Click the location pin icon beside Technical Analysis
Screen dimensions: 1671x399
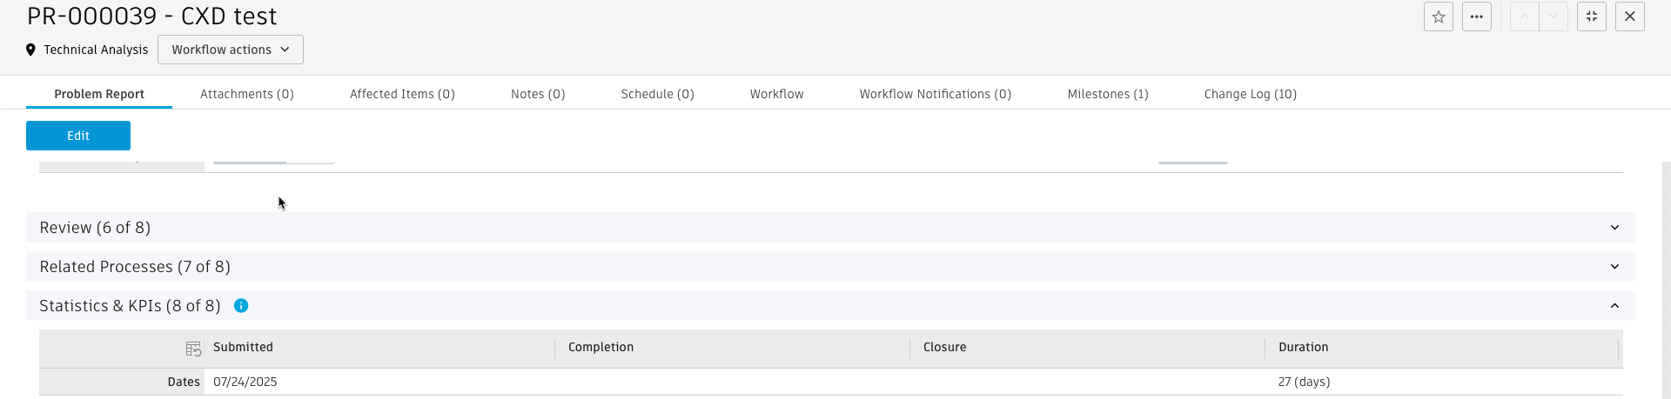[31, 50]
